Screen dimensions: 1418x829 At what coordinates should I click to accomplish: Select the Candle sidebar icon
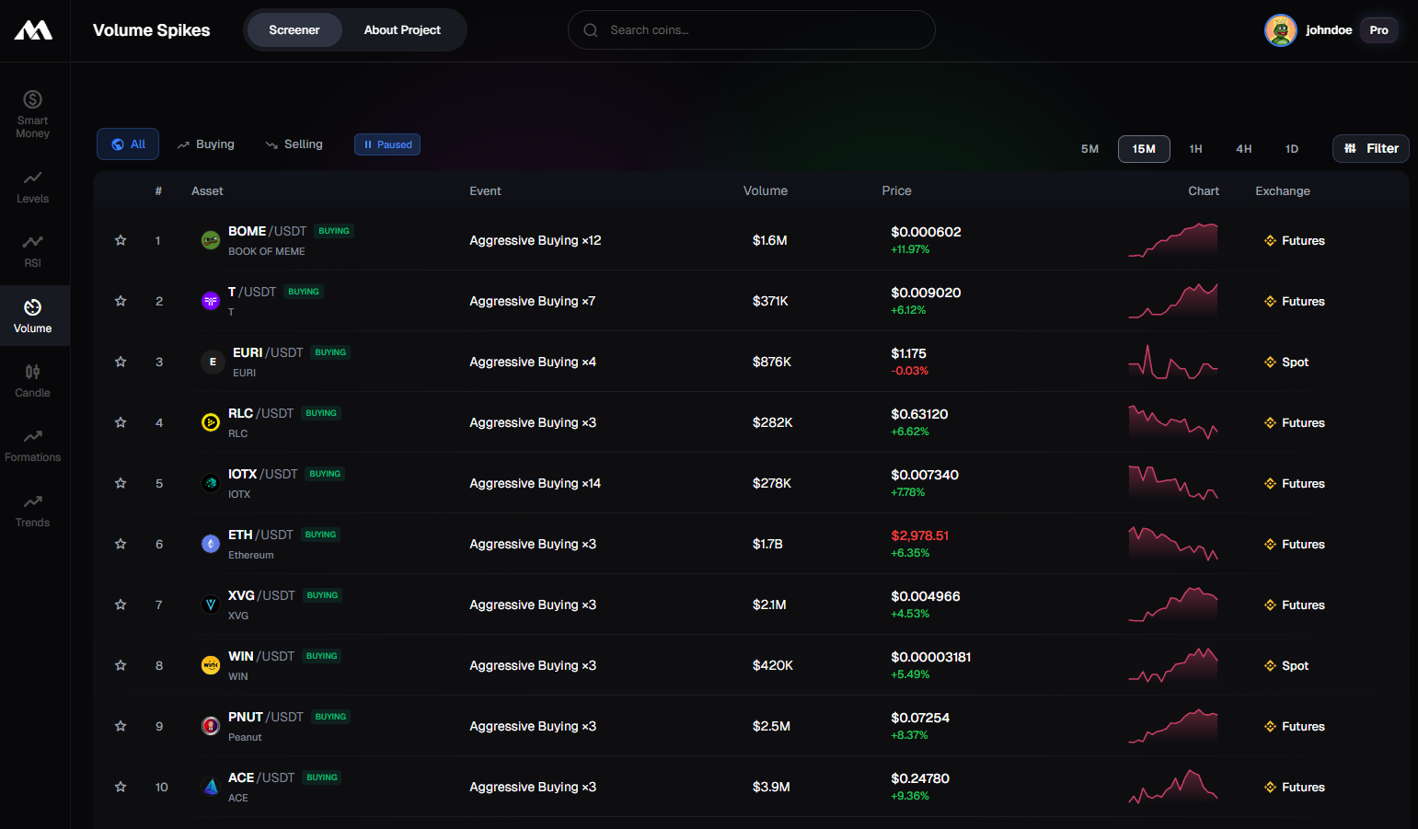pyautogui.click(x=32, y=380)
